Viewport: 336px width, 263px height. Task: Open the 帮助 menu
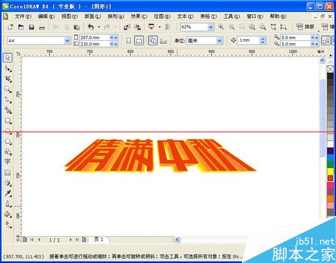pyautogui.click(x=278, y=16)
